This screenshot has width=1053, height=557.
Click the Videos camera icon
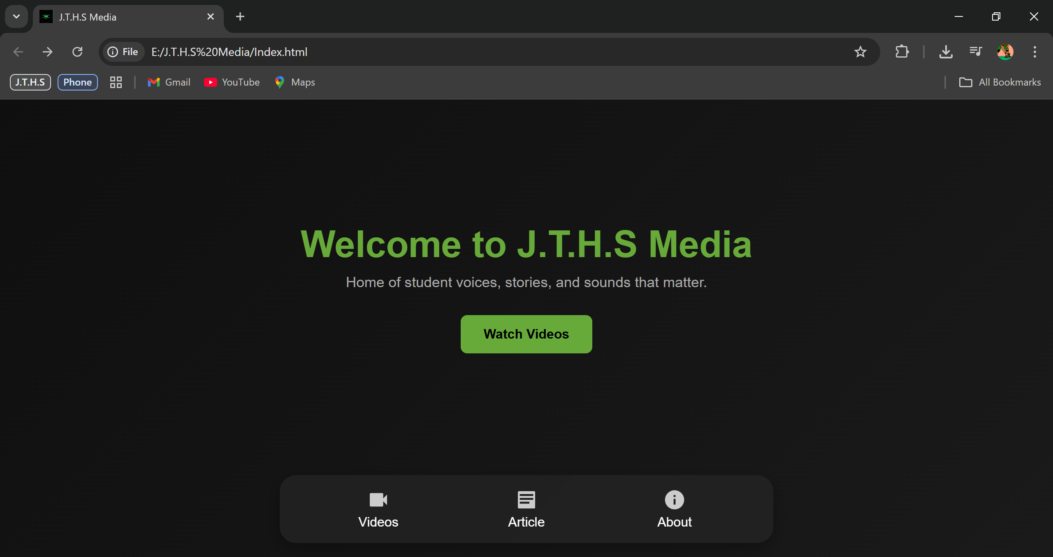point(378,500)
